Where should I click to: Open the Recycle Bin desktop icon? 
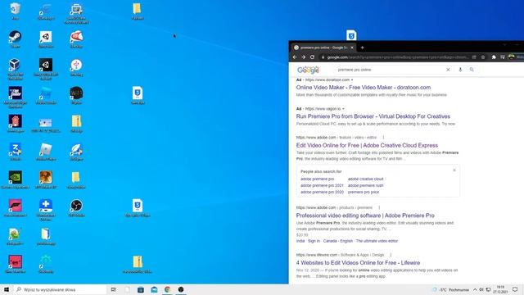pyautogui.click(x=15, y=11)
